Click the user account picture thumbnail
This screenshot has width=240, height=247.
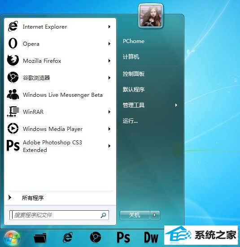(151, 16)
